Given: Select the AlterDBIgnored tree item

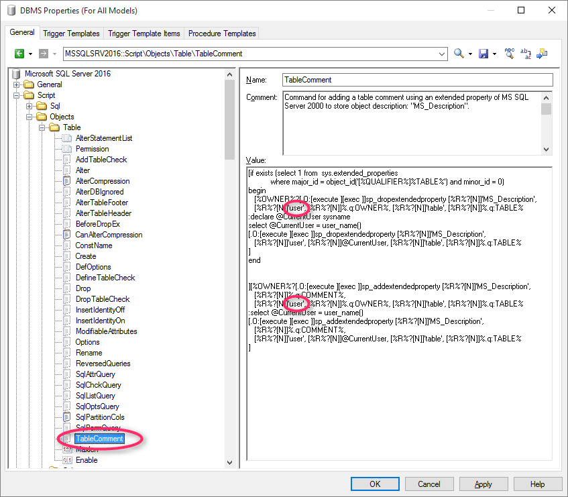Looking at the screenshot, I should [100, 192].
